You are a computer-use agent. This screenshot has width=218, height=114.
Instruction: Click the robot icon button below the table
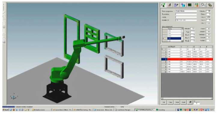pyautogui.click(x=190, y=102)
